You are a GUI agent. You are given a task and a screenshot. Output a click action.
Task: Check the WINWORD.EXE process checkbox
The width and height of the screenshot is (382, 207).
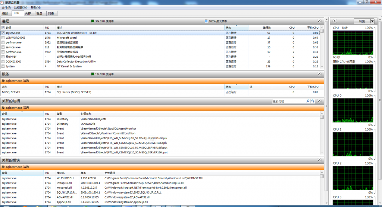click(x=3, y=38)
